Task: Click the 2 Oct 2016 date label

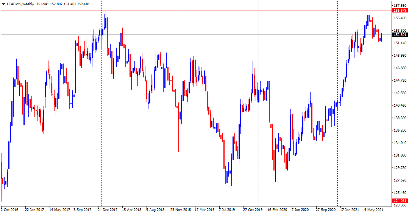Action: click(x=9, y=209)
